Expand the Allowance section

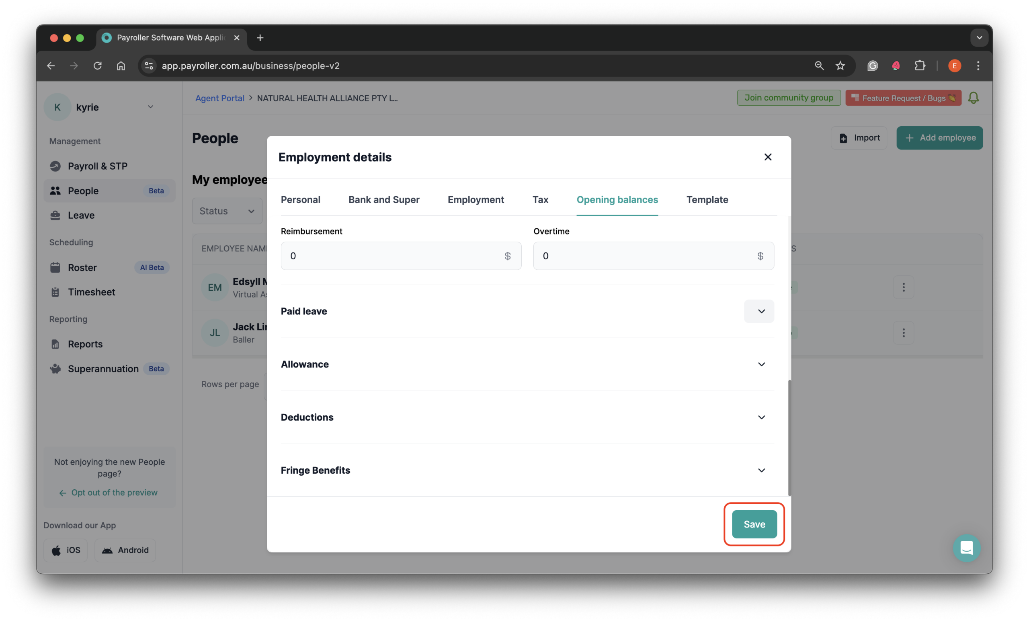pyautogui.click(x=761, y=364)
